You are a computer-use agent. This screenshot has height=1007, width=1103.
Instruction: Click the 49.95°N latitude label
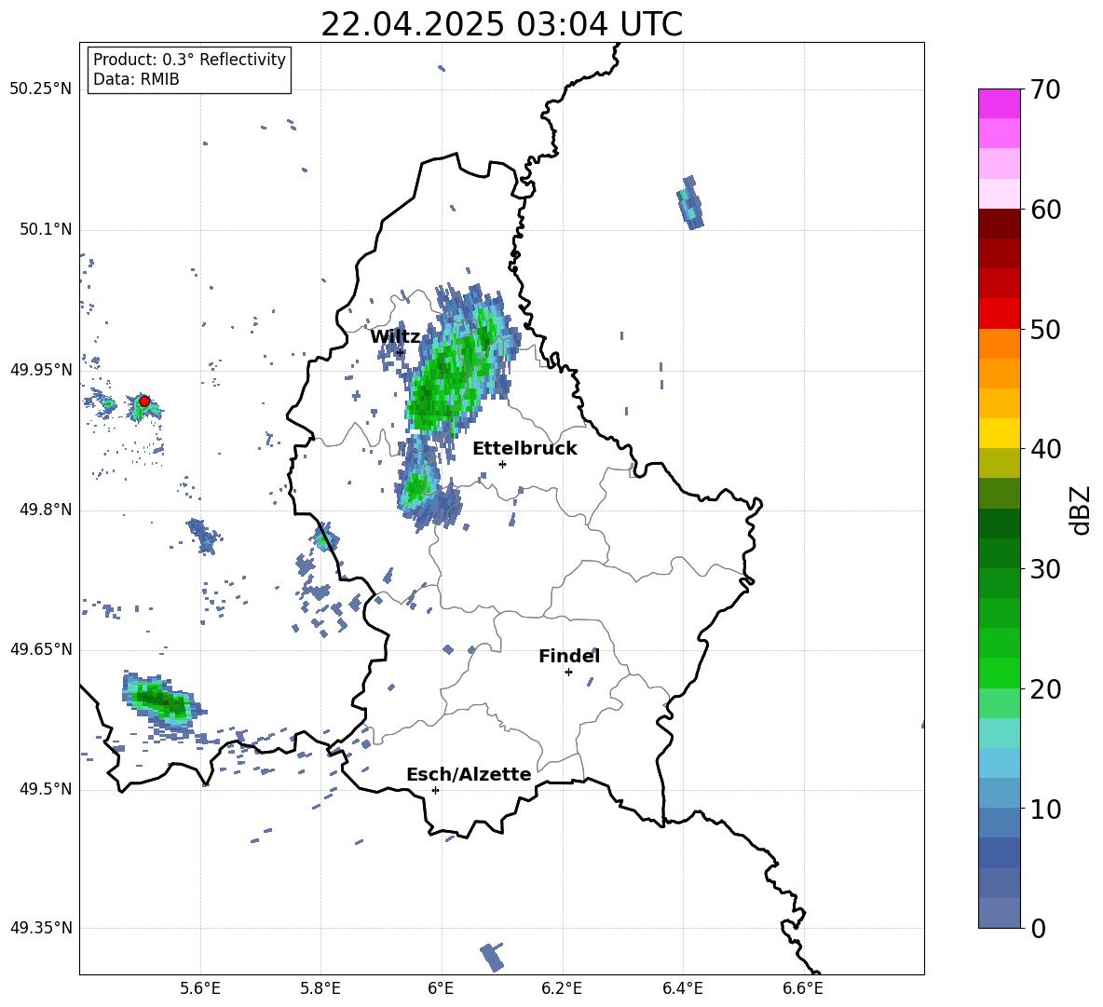point(40,370)
